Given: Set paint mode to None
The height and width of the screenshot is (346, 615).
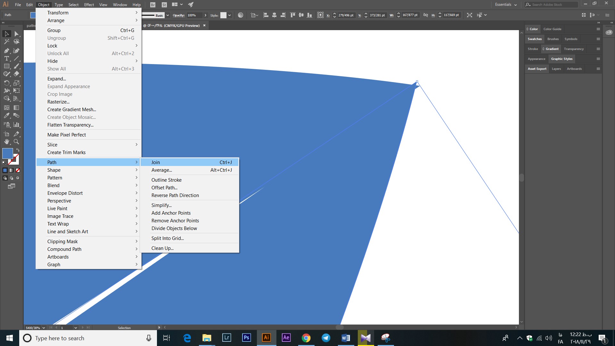Looking at the screenshot, I should 18,170.
